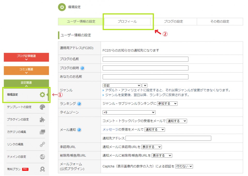Click the chain link icon for リンクの編集
This screenshot has height=176, width=248.
click(42, 144)
